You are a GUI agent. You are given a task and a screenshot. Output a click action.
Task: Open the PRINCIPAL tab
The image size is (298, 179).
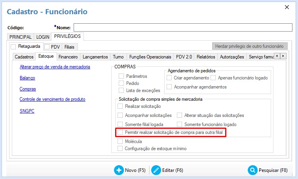(20, 37)
